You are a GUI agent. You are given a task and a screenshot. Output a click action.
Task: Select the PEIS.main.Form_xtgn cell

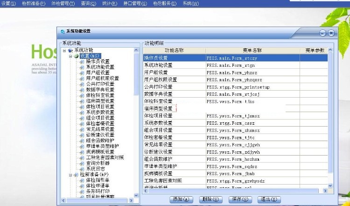click(x=252, y=65)
